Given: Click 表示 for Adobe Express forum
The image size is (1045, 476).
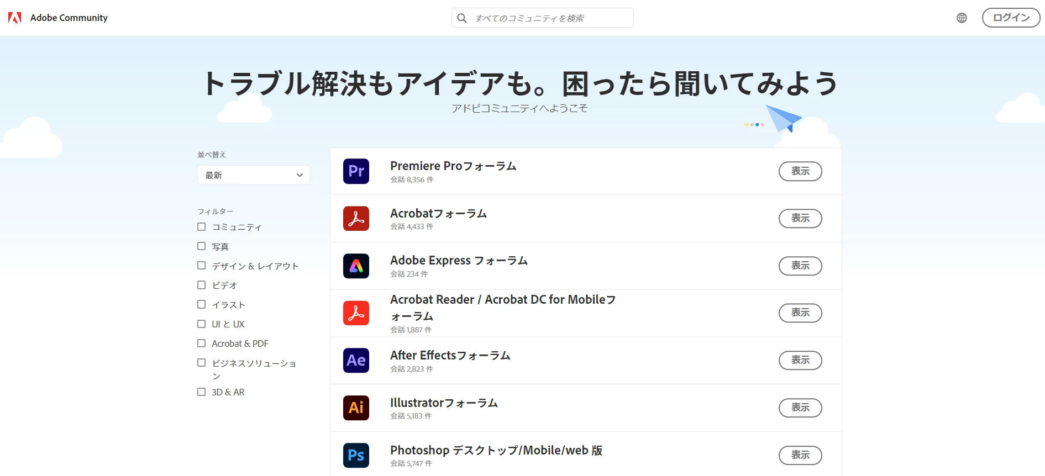Looking at the screenshot, I should pyautogui.click(x=800, y=266).
